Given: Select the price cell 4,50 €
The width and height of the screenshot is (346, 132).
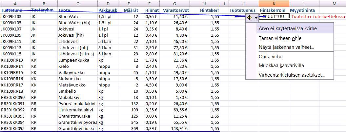Looking at the screenshot, I should 150,85.
